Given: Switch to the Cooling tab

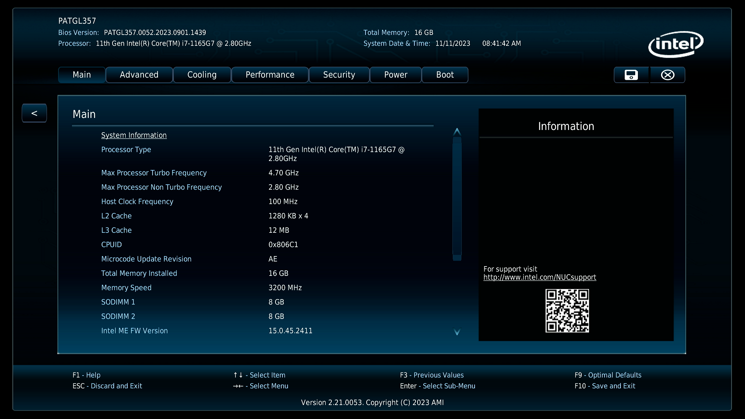Looking at the screenshot, I should click(x=202, y=75).
